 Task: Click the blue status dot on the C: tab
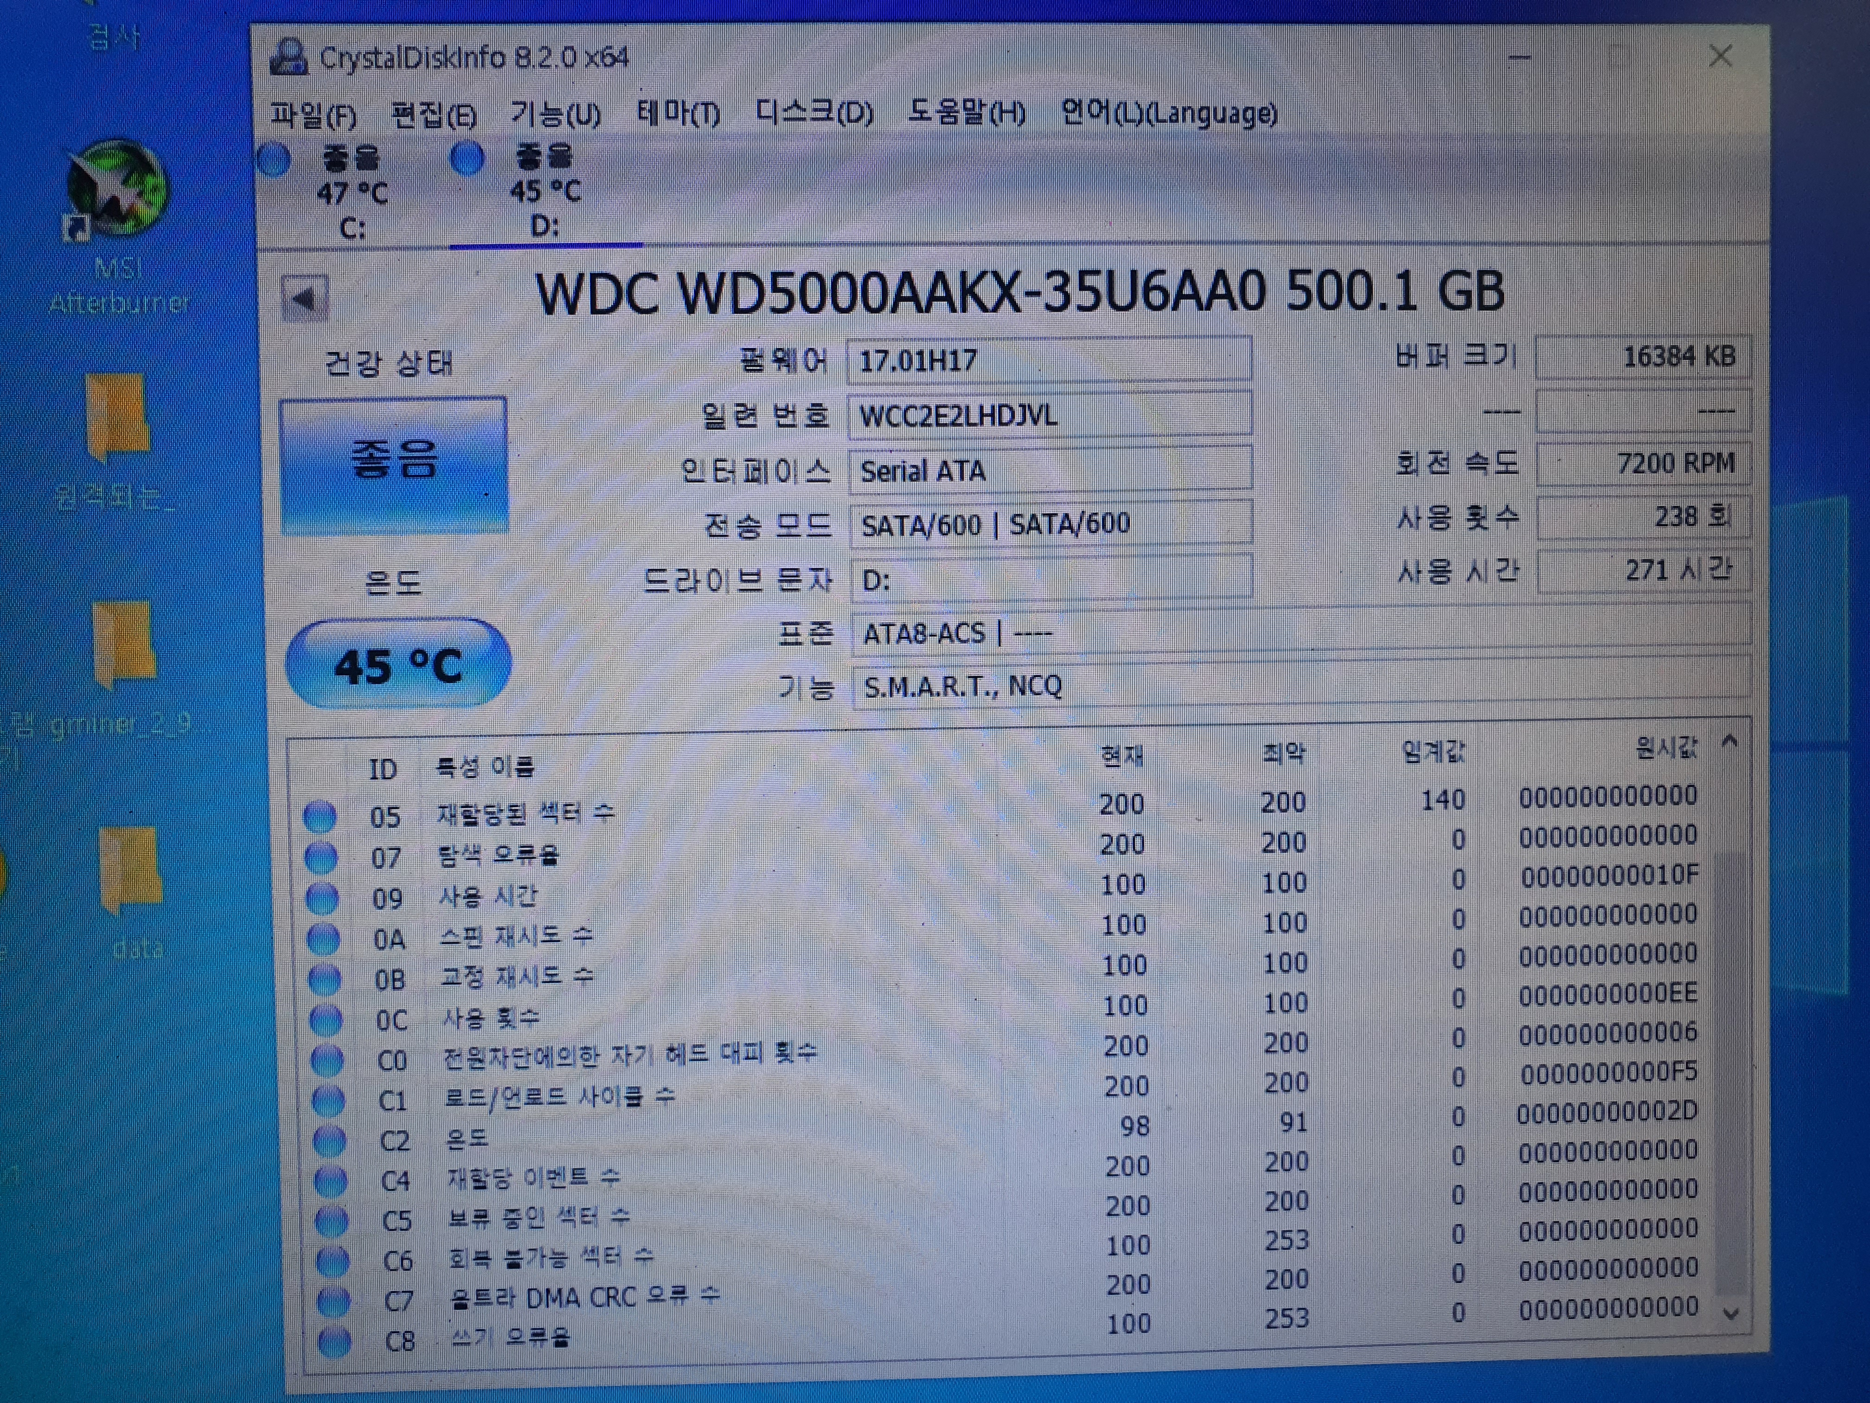274,161
